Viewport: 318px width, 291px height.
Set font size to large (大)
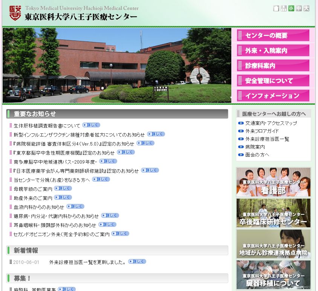(x=306, y=8)
